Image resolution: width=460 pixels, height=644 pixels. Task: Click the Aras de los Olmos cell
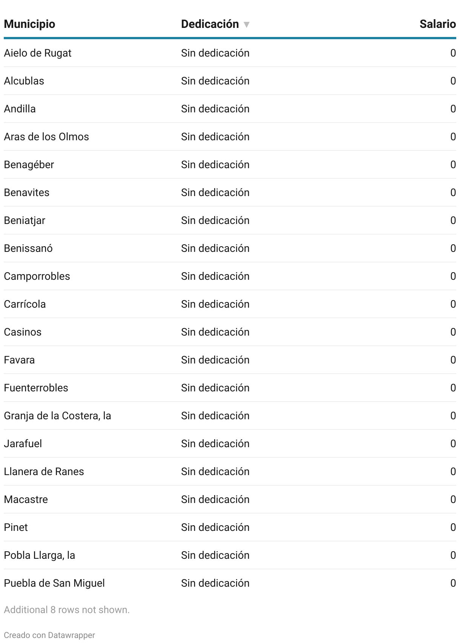click(46, 137)
